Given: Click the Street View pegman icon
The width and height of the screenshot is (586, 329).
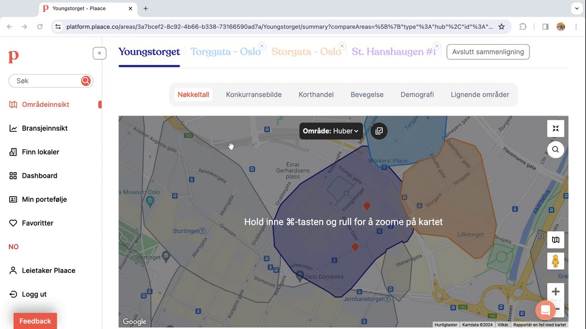Looking at the screenshot, I should pyautogui.click(x=556, y=261).
